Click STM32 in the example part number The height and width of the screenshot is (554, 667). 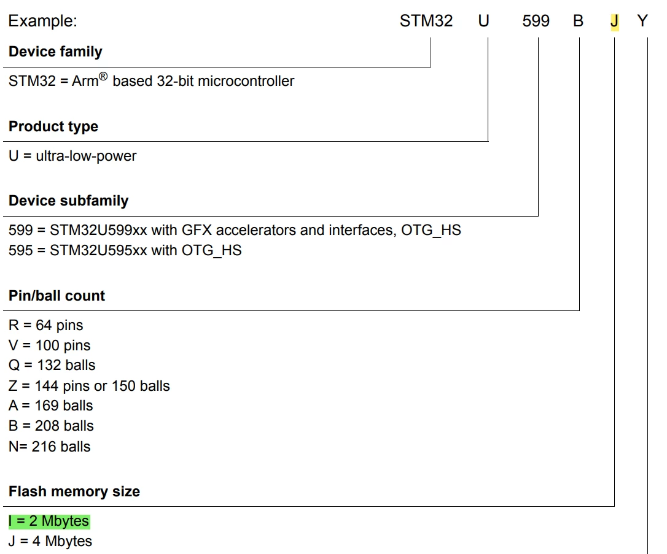coord(426,21)
